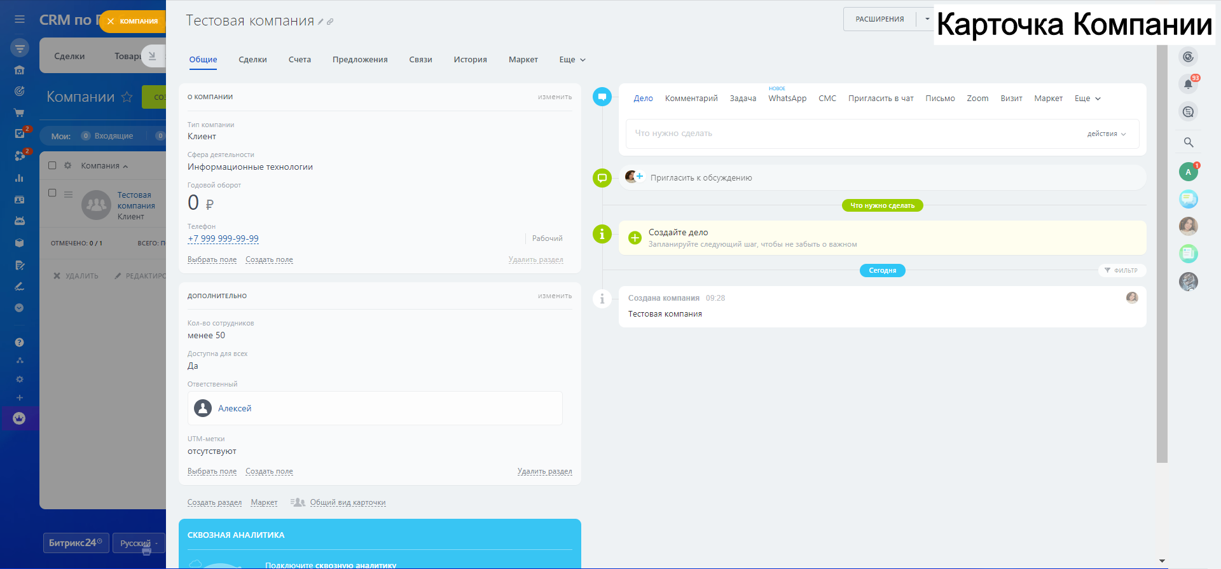Open notifications bell with 93 badge
Viewport: 1221px width, 569px height.
click(x=1188, y=84)
